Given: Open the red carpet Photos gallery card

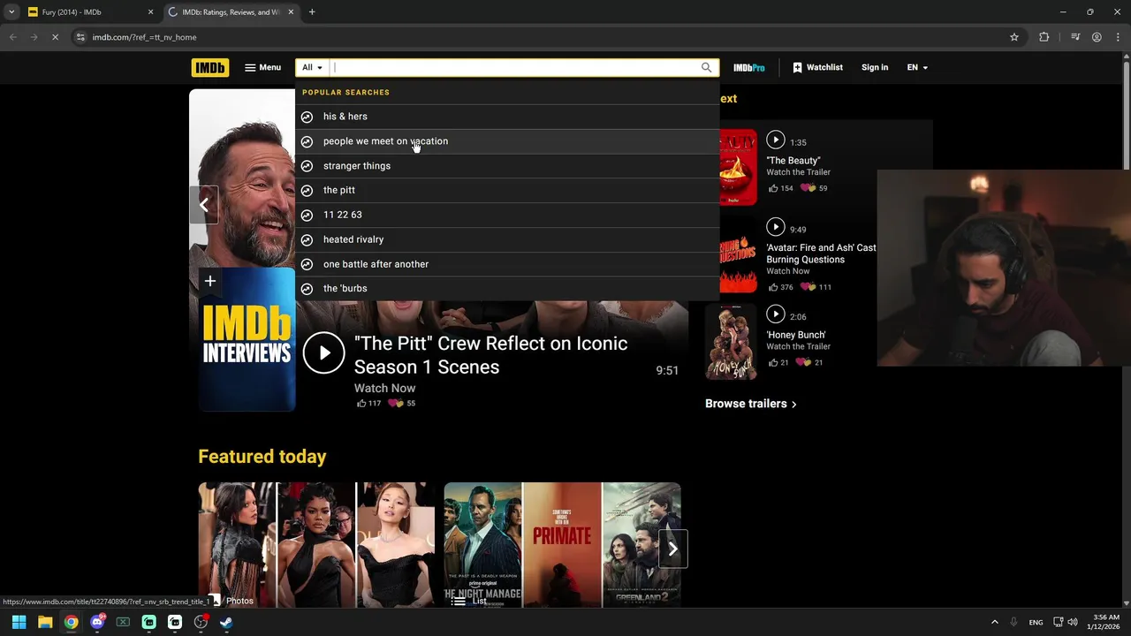Looking at the screenshot, I should [x=316, y=545].
